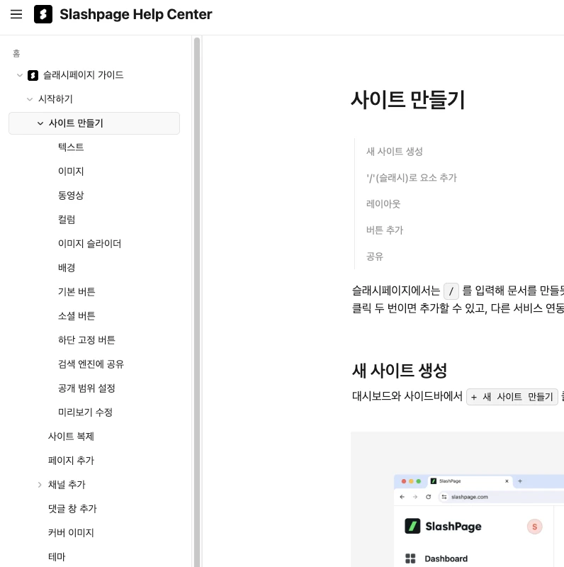
Task: Open the hamburger menu icon
Action: 16,14
